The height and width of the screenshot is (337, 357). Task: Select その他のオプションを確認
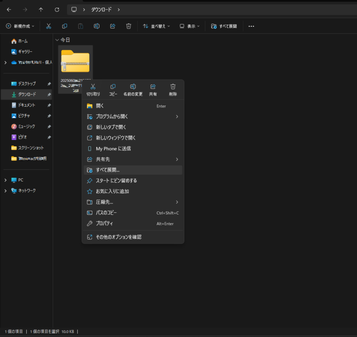click(x=133, y=237)
